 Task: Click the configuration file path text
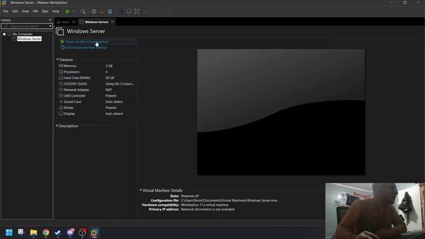[229, 200]
